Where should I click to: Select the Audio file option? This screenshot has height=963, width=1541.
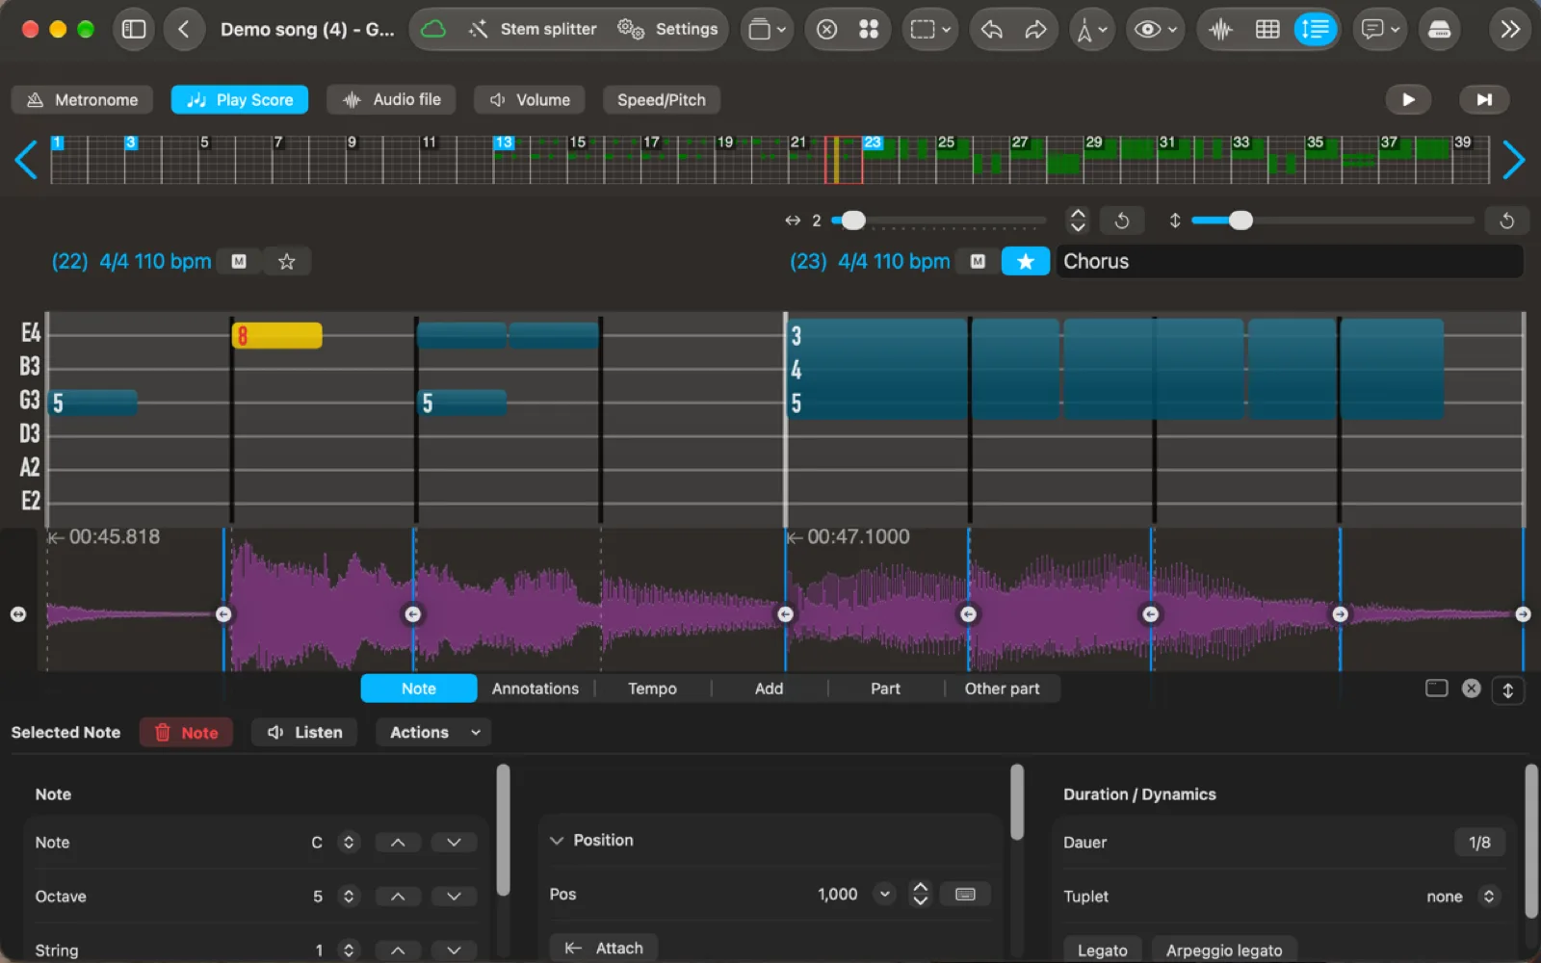click(x=391, y=100)
